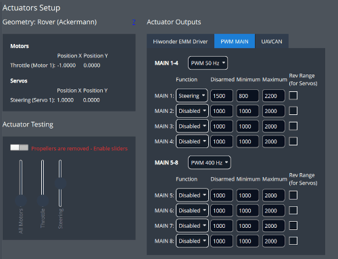
Task: Click MAIN 3 Maximum value field
Action: coord(273,126)
